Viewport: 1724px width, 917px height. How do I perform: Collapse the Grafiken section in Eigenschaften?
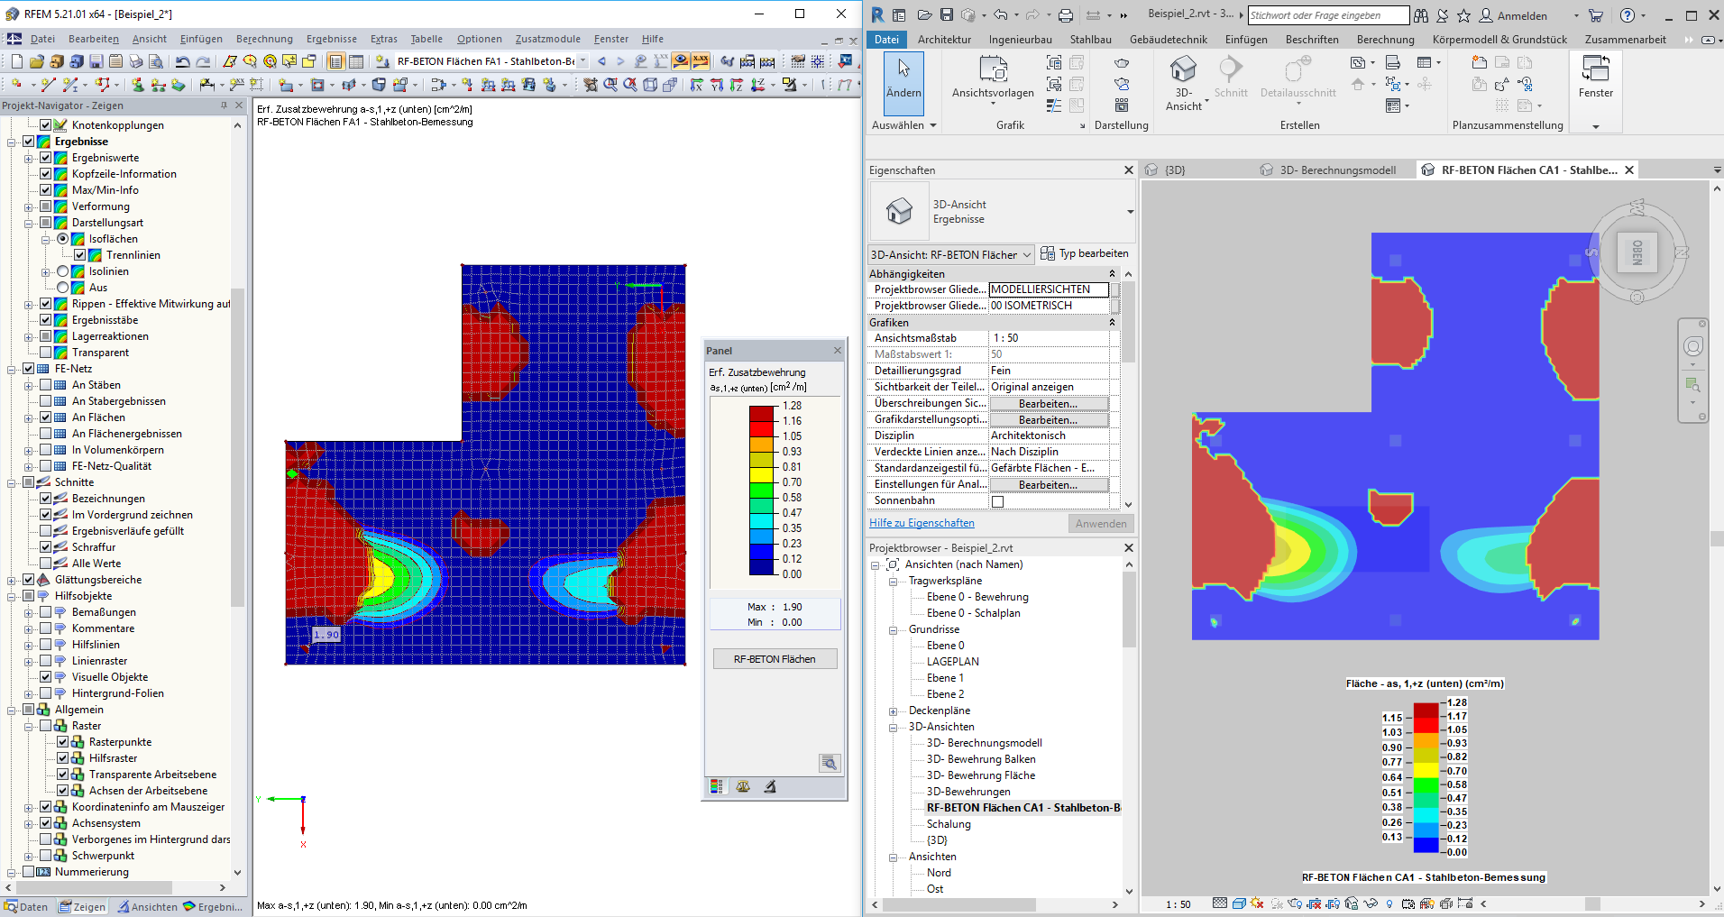[x=1112, y=322]
